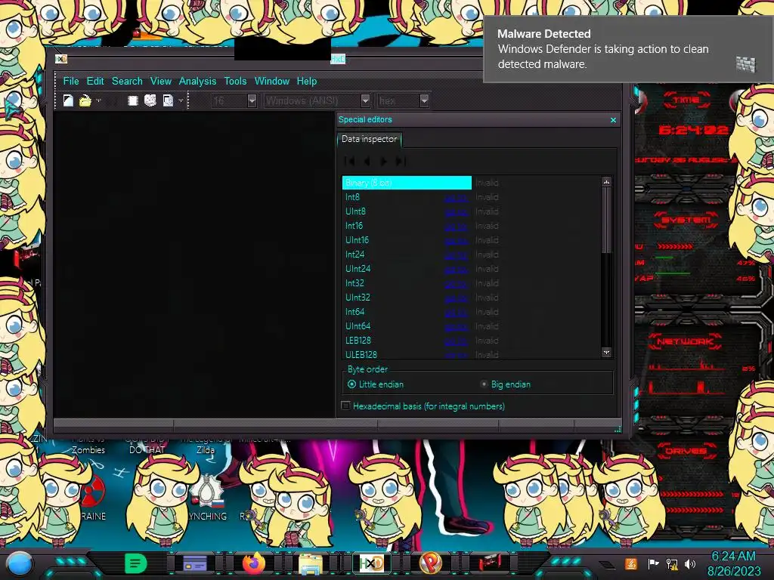Screen dimensions: 774x580
Task: Open the Search menu
Action: click(x=127, y=81)
